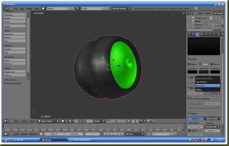Uncheck the Blend sky checkbox
The height and width of the screenshot is (146, 229).
coord(201,64)
